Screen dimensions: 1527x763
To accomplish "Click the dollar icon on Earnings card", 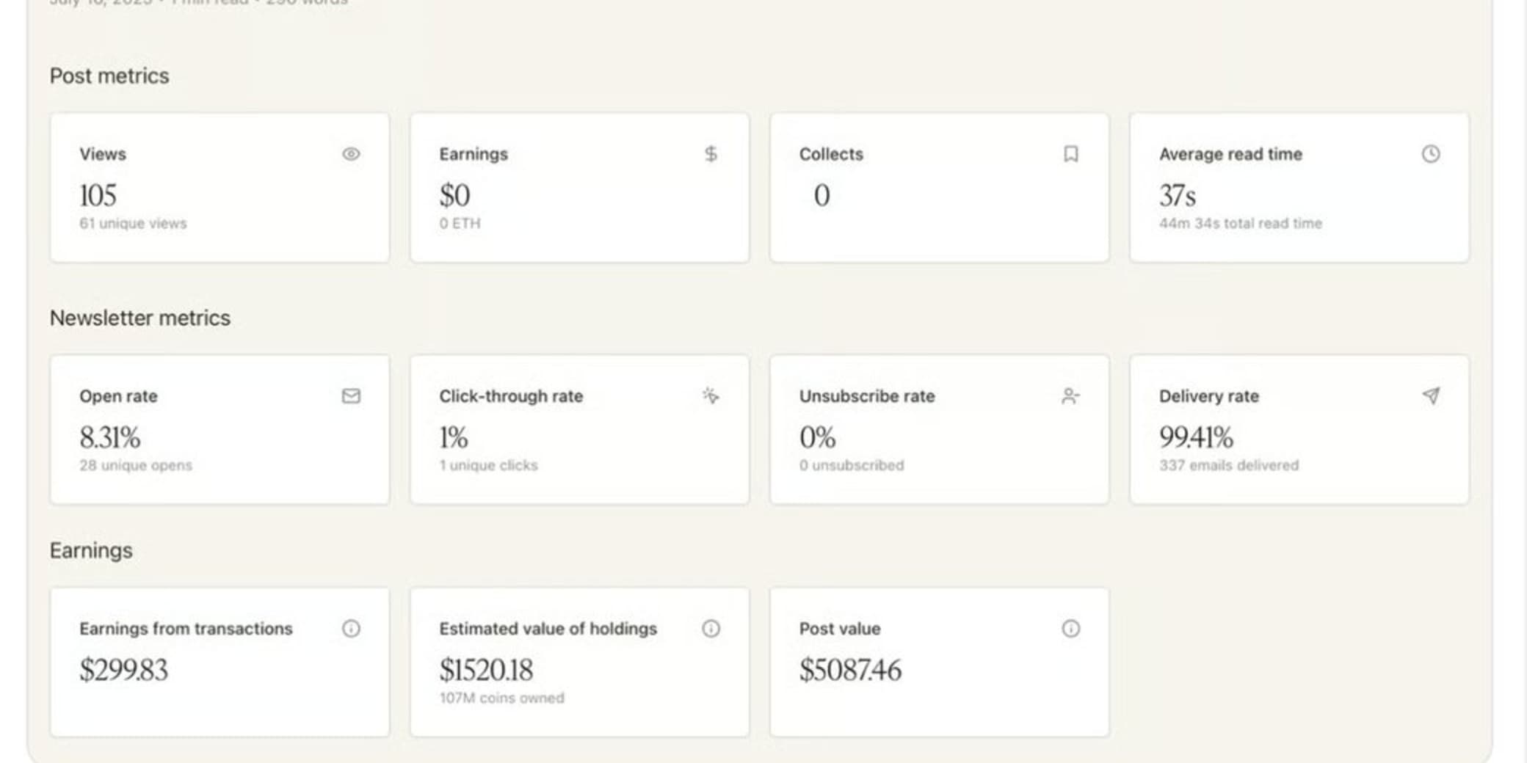I will click(711, 154).
